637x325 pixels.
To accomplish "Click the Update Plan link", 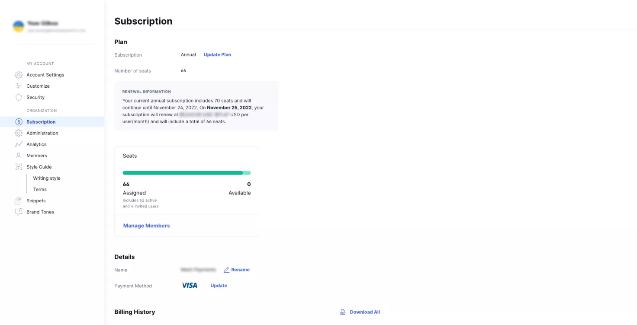I will 217,54.
